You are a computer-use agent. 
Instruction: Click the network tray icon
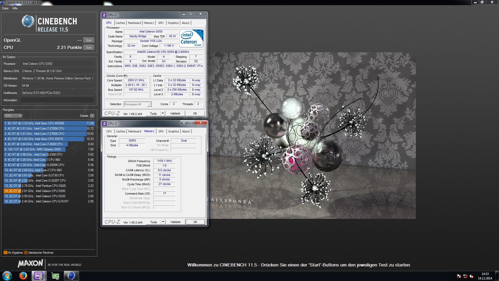pos(465,276)
